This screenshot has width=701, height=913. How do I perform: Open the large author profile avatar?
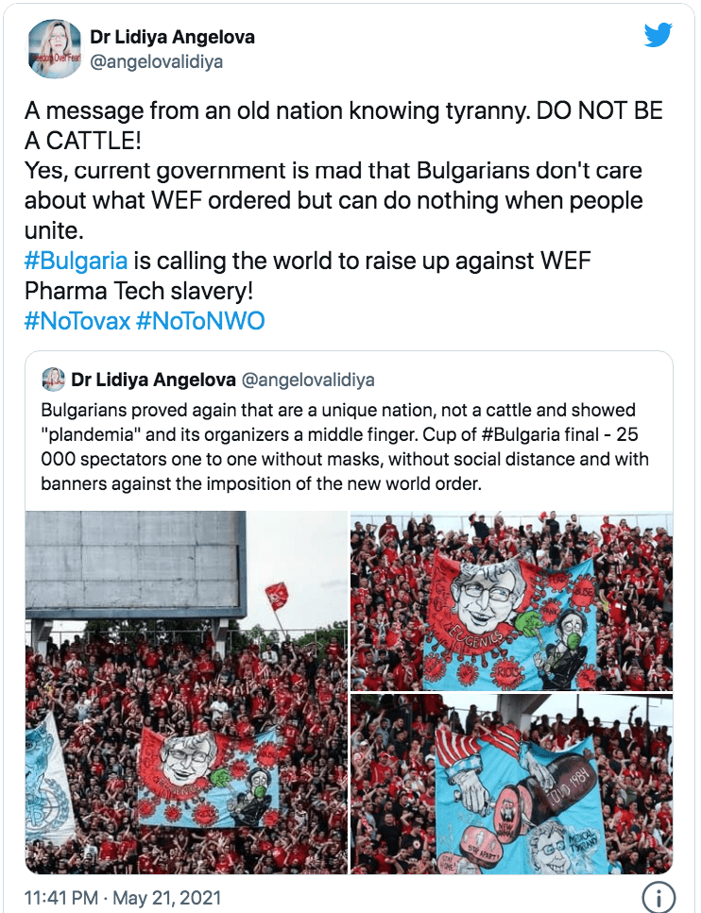(x=56, y=49)
